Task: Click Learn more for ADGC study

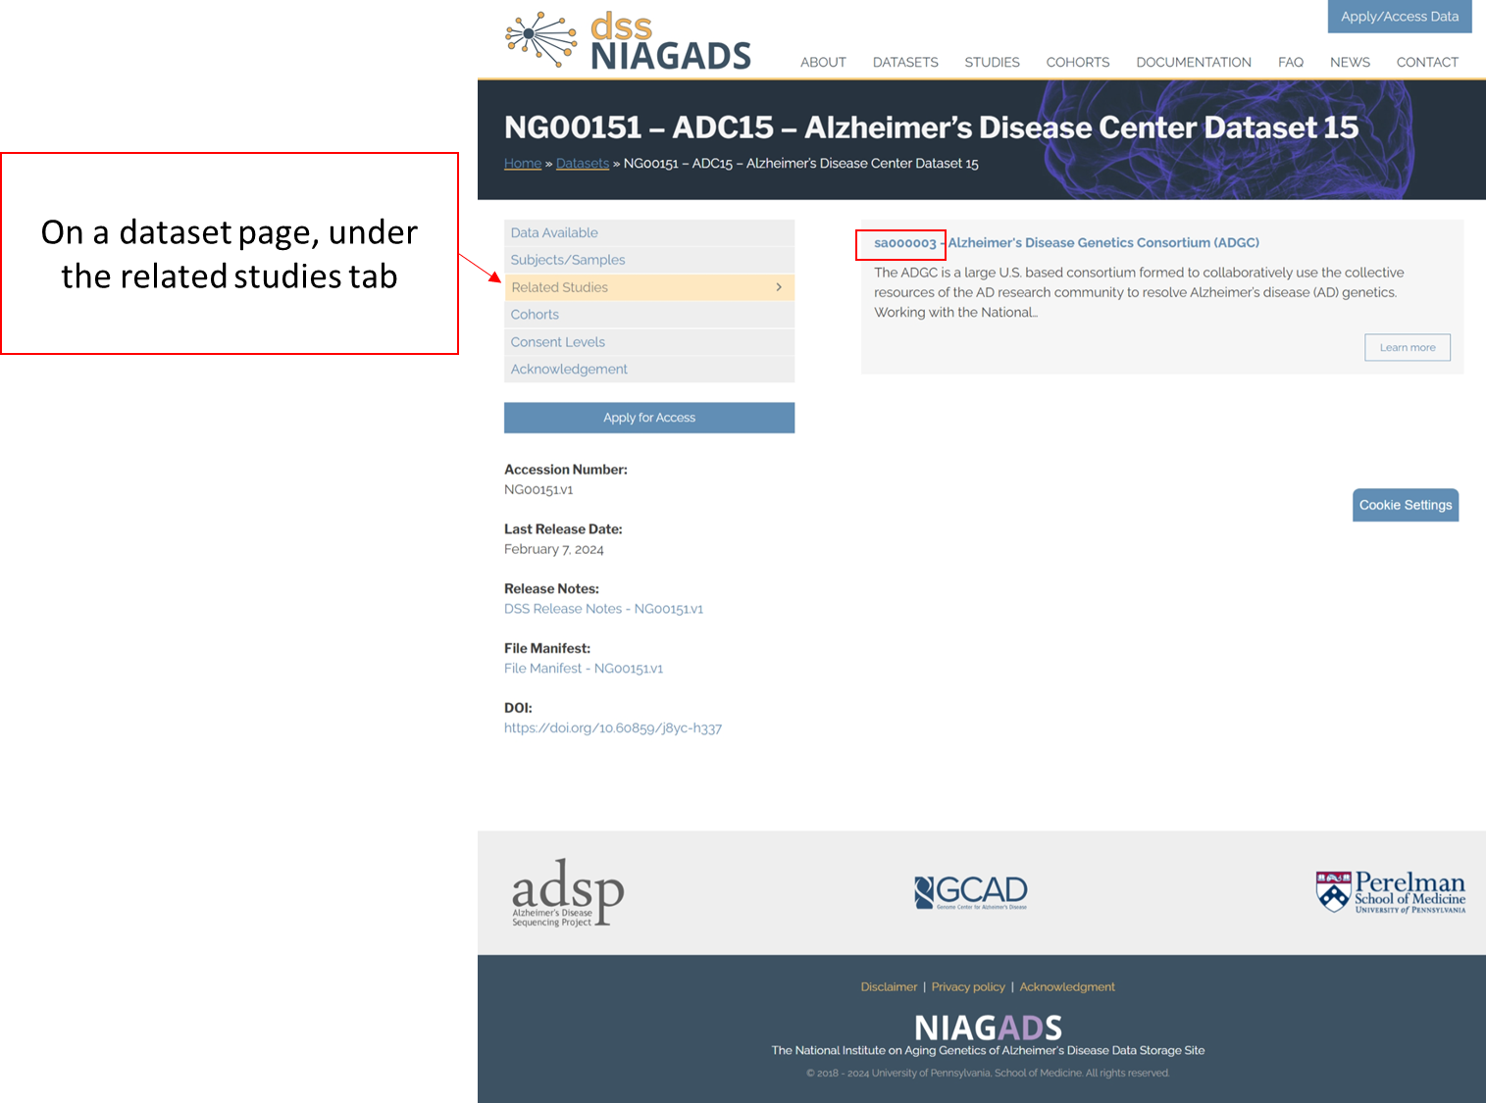Action: (1407, 347)
